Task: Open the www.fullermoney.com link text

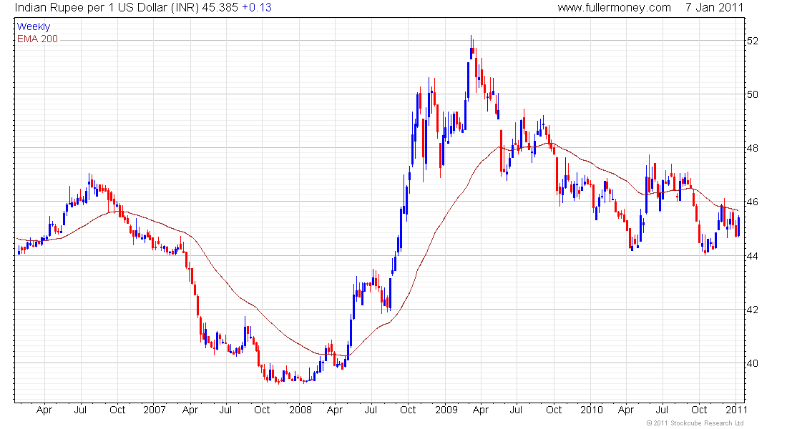Action: (x=615, y=8)
